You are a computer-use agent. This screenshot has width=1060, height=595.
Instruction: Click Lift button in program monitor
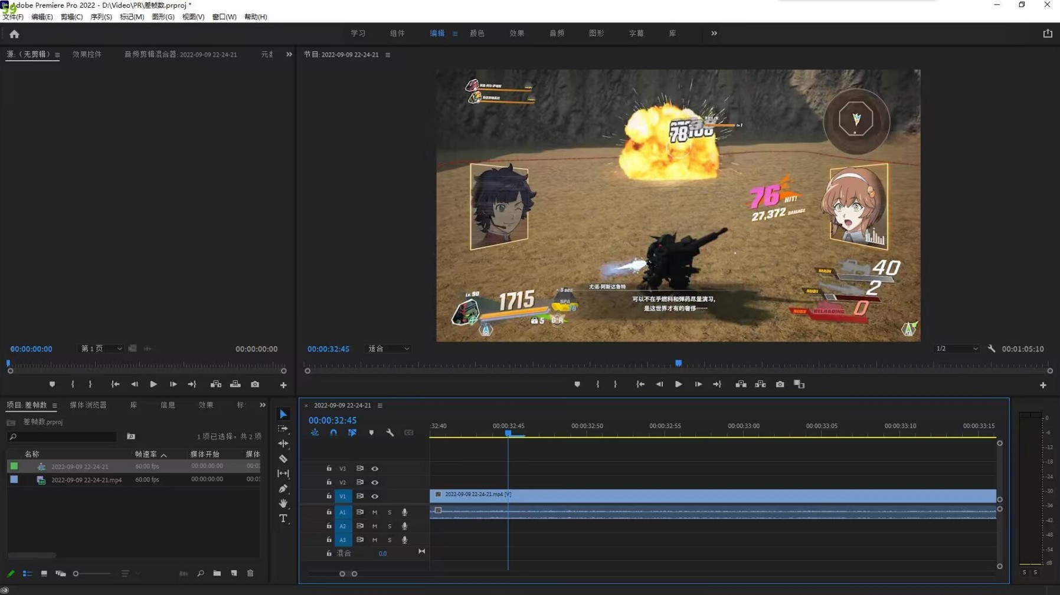(x=741, y=384)
